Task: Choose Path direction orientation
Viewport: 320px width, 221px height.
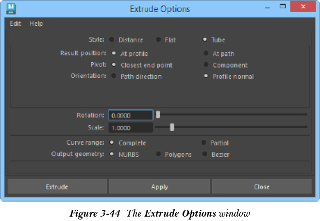Action: tap(114, 76)
